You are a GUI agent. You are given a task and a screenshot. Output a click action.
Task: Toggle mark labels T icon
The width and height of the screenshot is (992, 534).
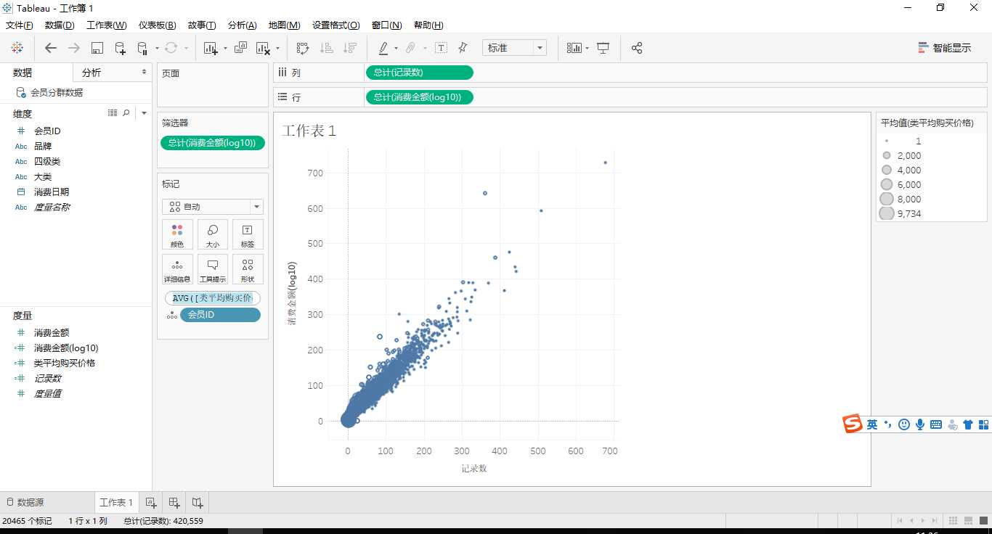[441, 48]
